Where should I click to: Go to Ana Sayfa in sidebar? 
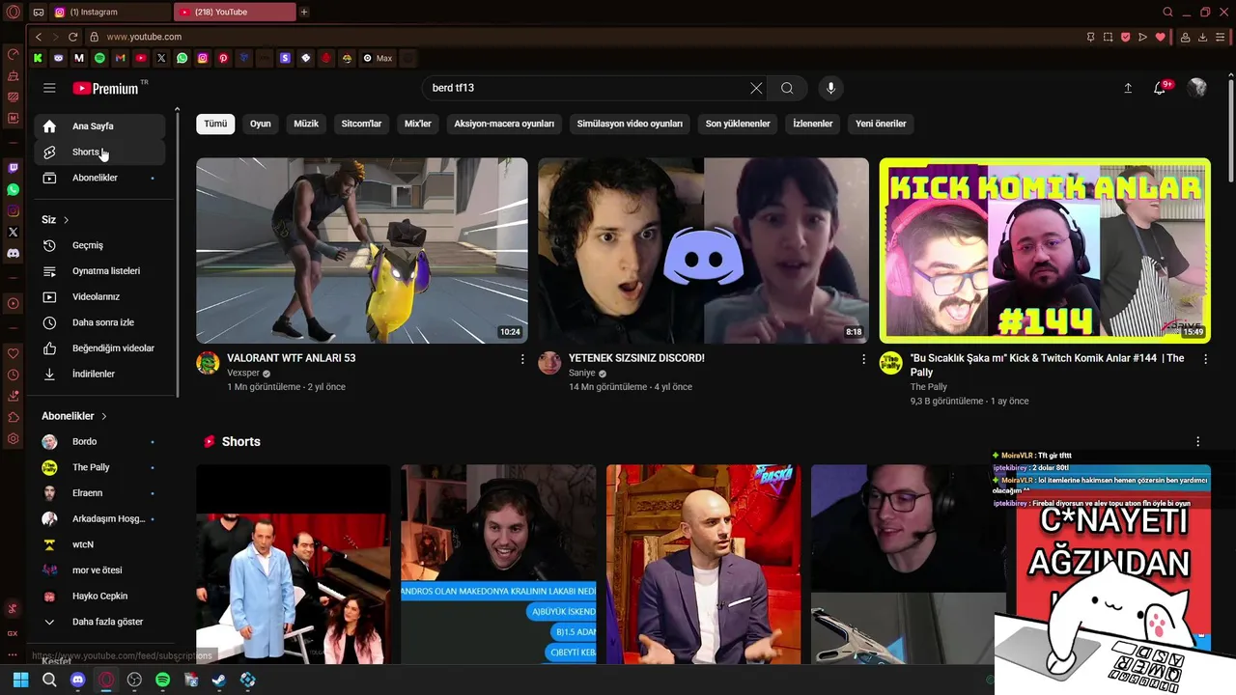pos(100,126)
